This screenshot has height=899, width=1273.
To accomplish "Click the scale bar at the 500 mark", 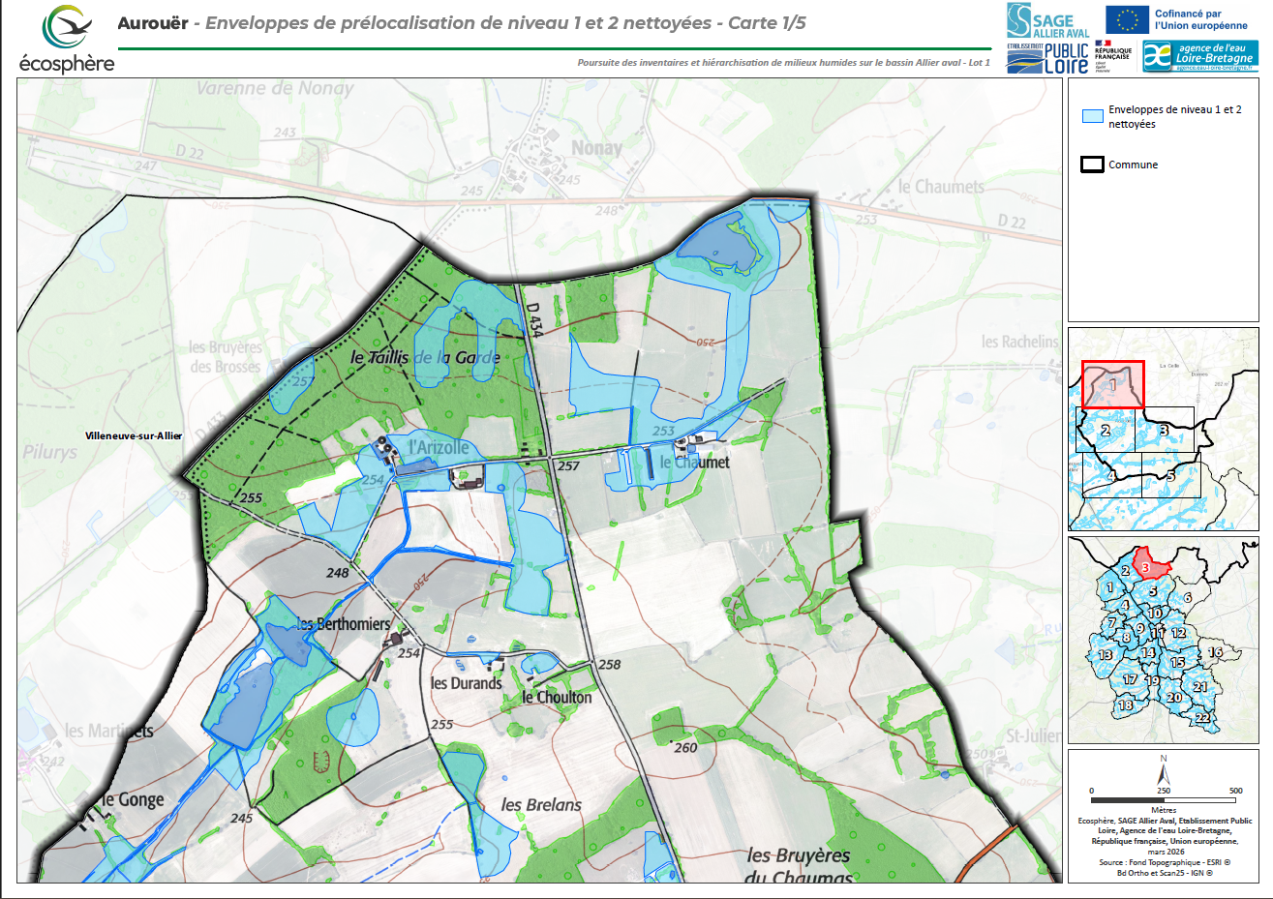I will click(1234, 800).
